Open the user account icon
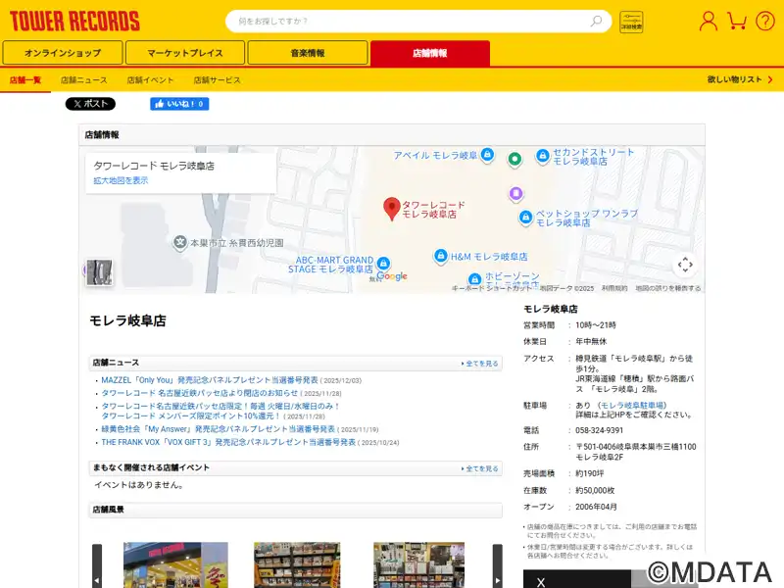Image resolution: width=784 pixels, height=588 pixels. point(708,22)
